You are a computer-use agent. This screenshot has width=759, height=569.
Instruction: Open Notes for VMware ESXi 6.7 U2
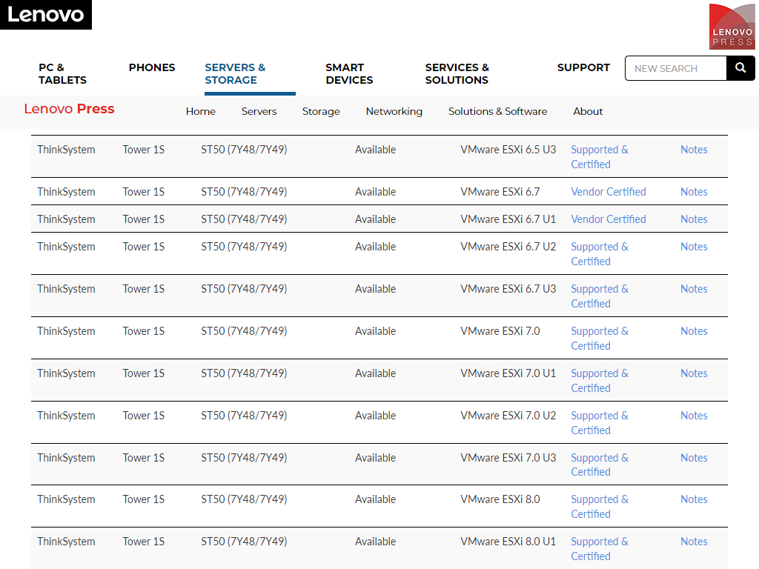pos(694,247)
